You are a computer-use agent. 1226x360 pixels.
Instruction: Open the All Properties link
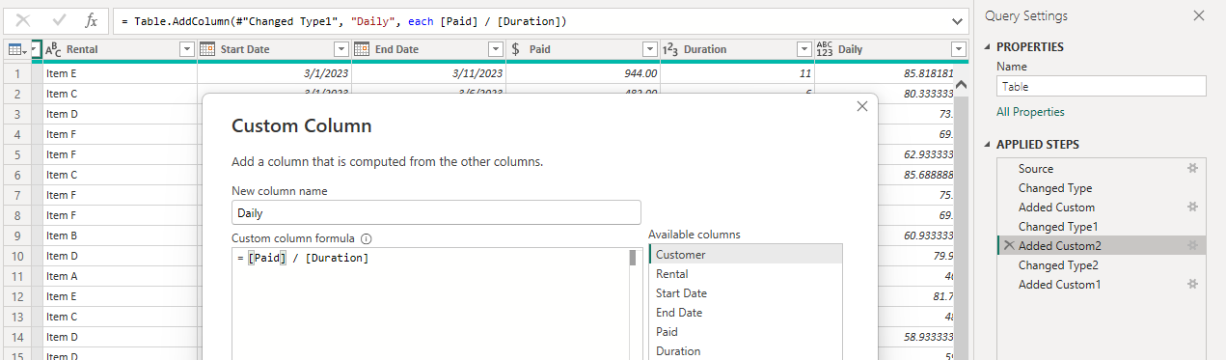click(x=1030, y=112)
